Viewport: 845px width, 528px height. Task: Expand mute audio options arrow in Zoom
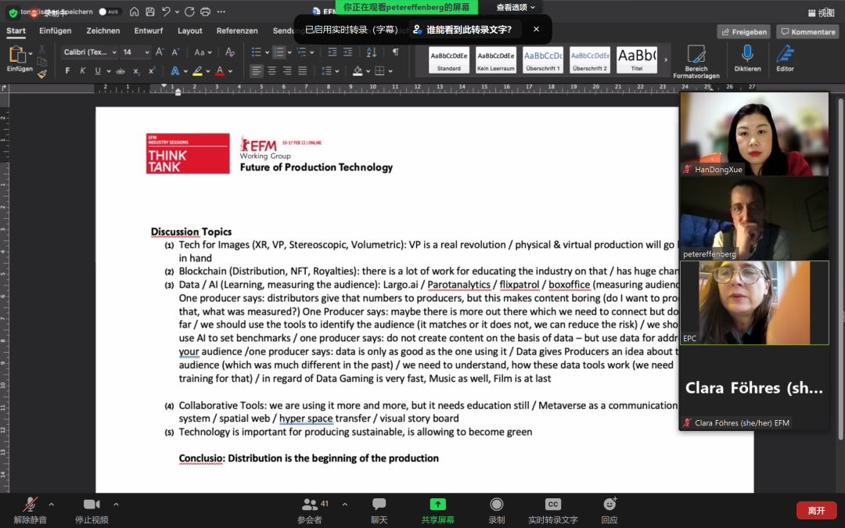[x=51, y=505]
